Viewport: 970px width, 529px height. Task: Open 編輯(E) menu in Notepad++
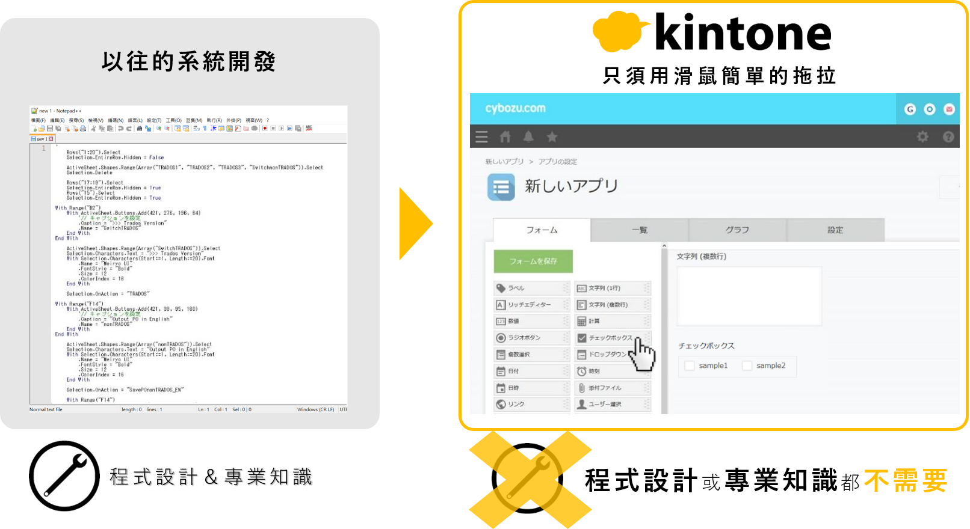pyautogui.click(x=57, y=120)
